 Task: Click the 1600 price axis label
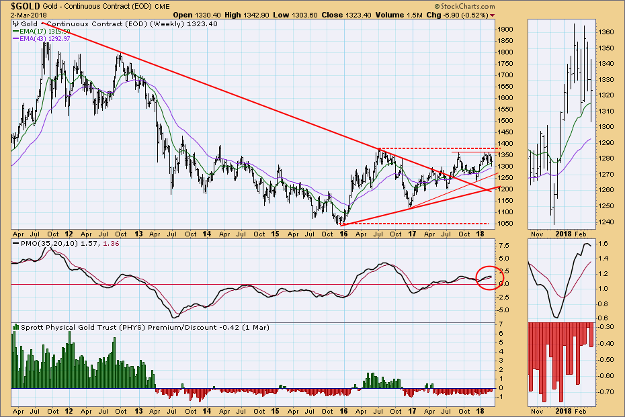(x=505, y=98)
